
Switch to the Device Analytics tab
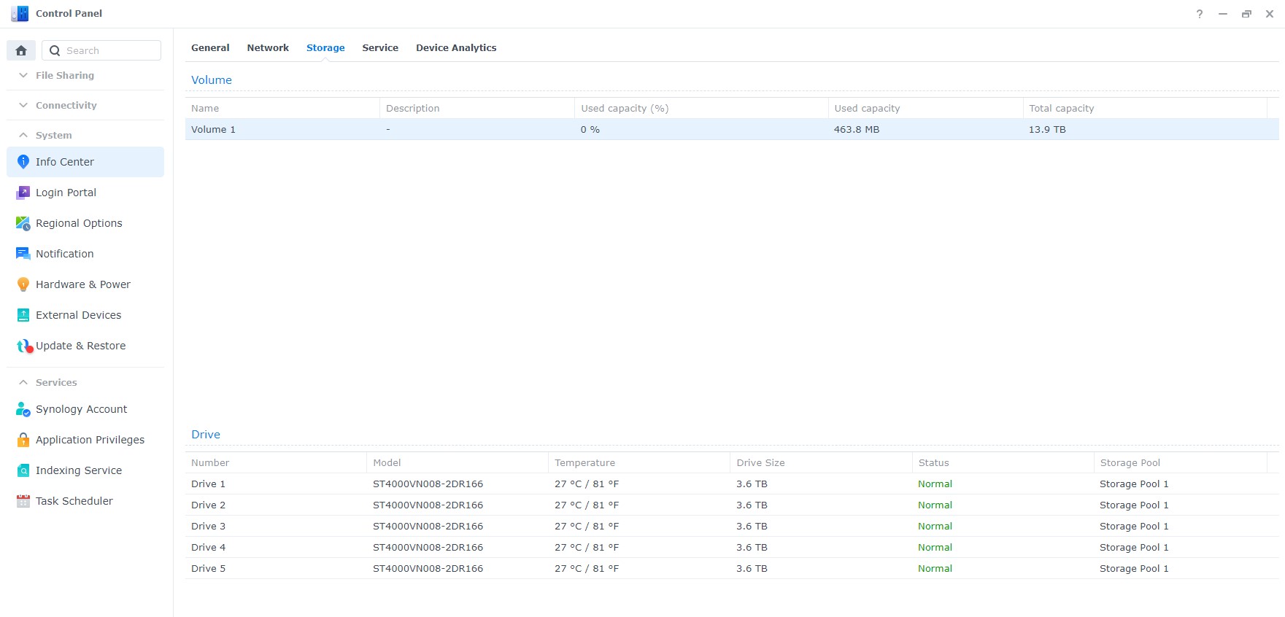point(456,47)
